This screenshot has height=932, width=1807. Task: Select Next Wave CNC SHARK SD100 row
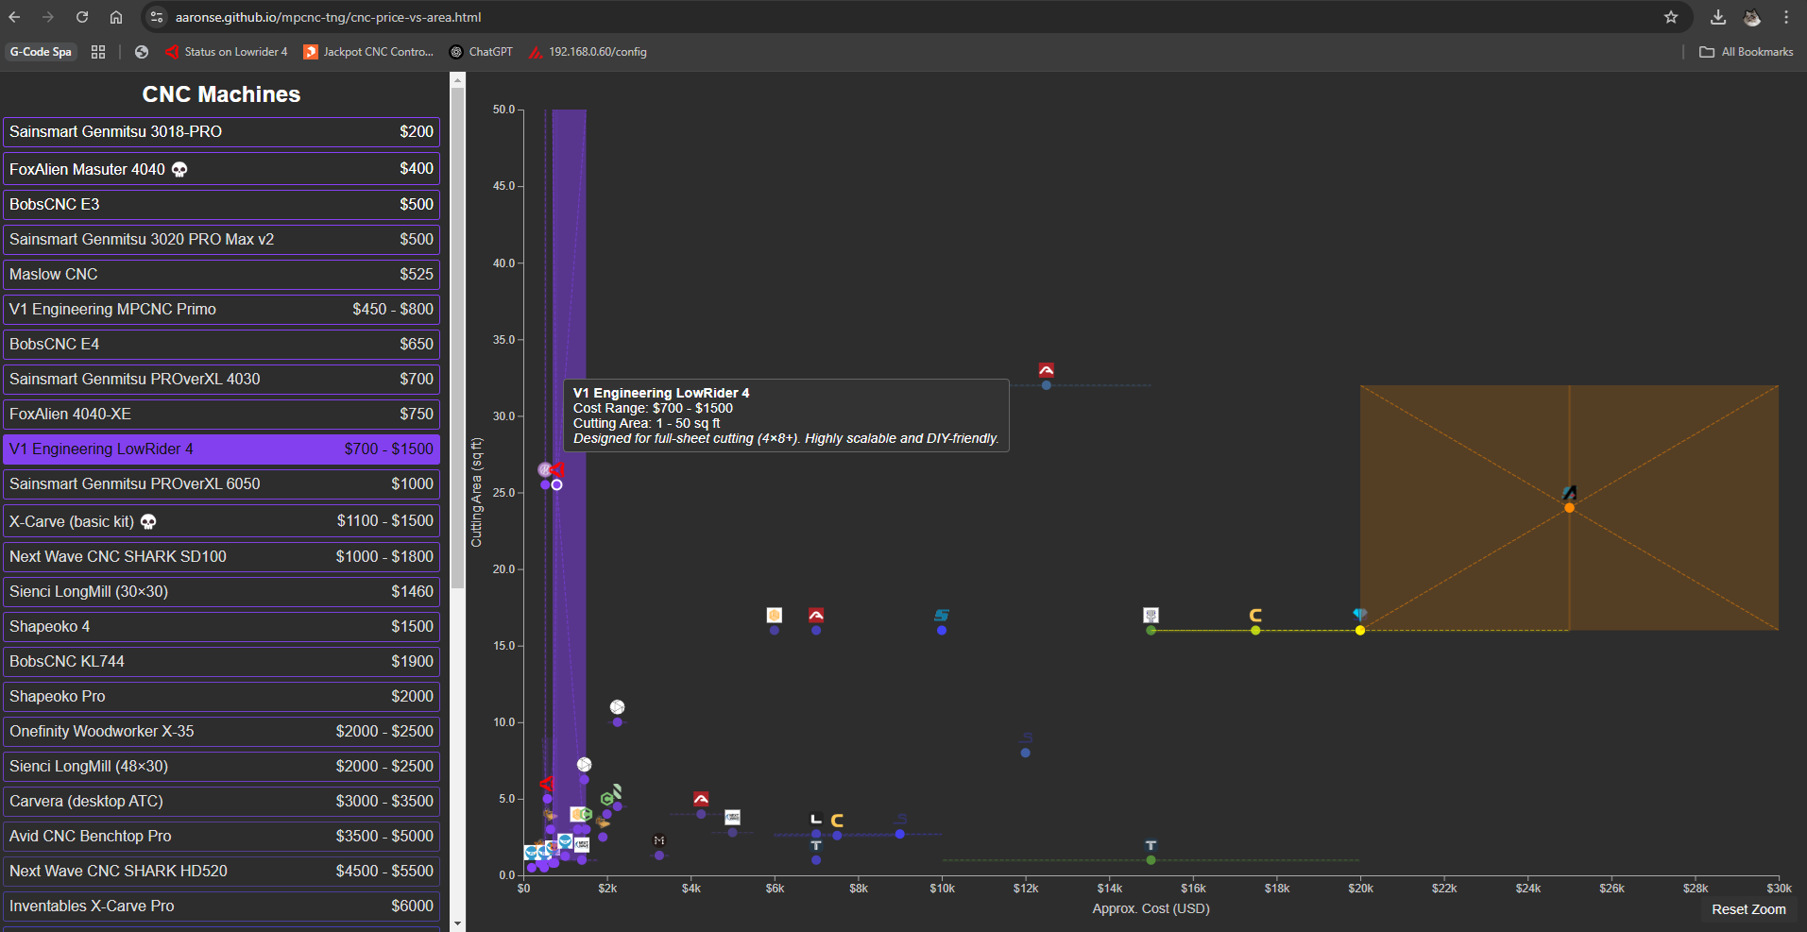pyautogui.click(x=221, y=557)
